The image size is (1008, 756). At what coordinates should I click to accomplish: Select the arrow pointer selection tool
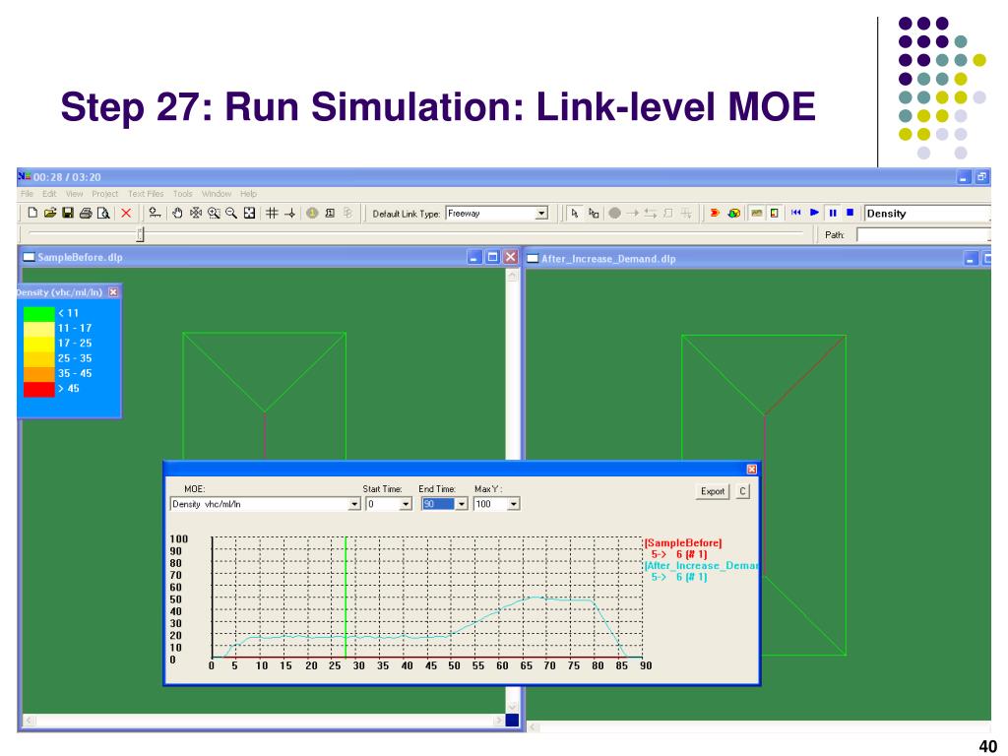click(575, 213)
